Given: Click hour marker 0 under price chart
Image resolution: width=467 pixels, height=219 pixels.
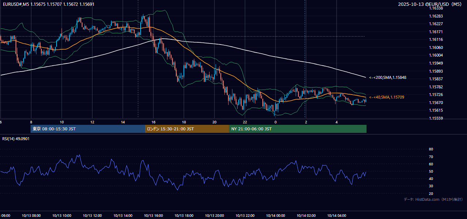Looking at the screenshot, I should [276, 122].
